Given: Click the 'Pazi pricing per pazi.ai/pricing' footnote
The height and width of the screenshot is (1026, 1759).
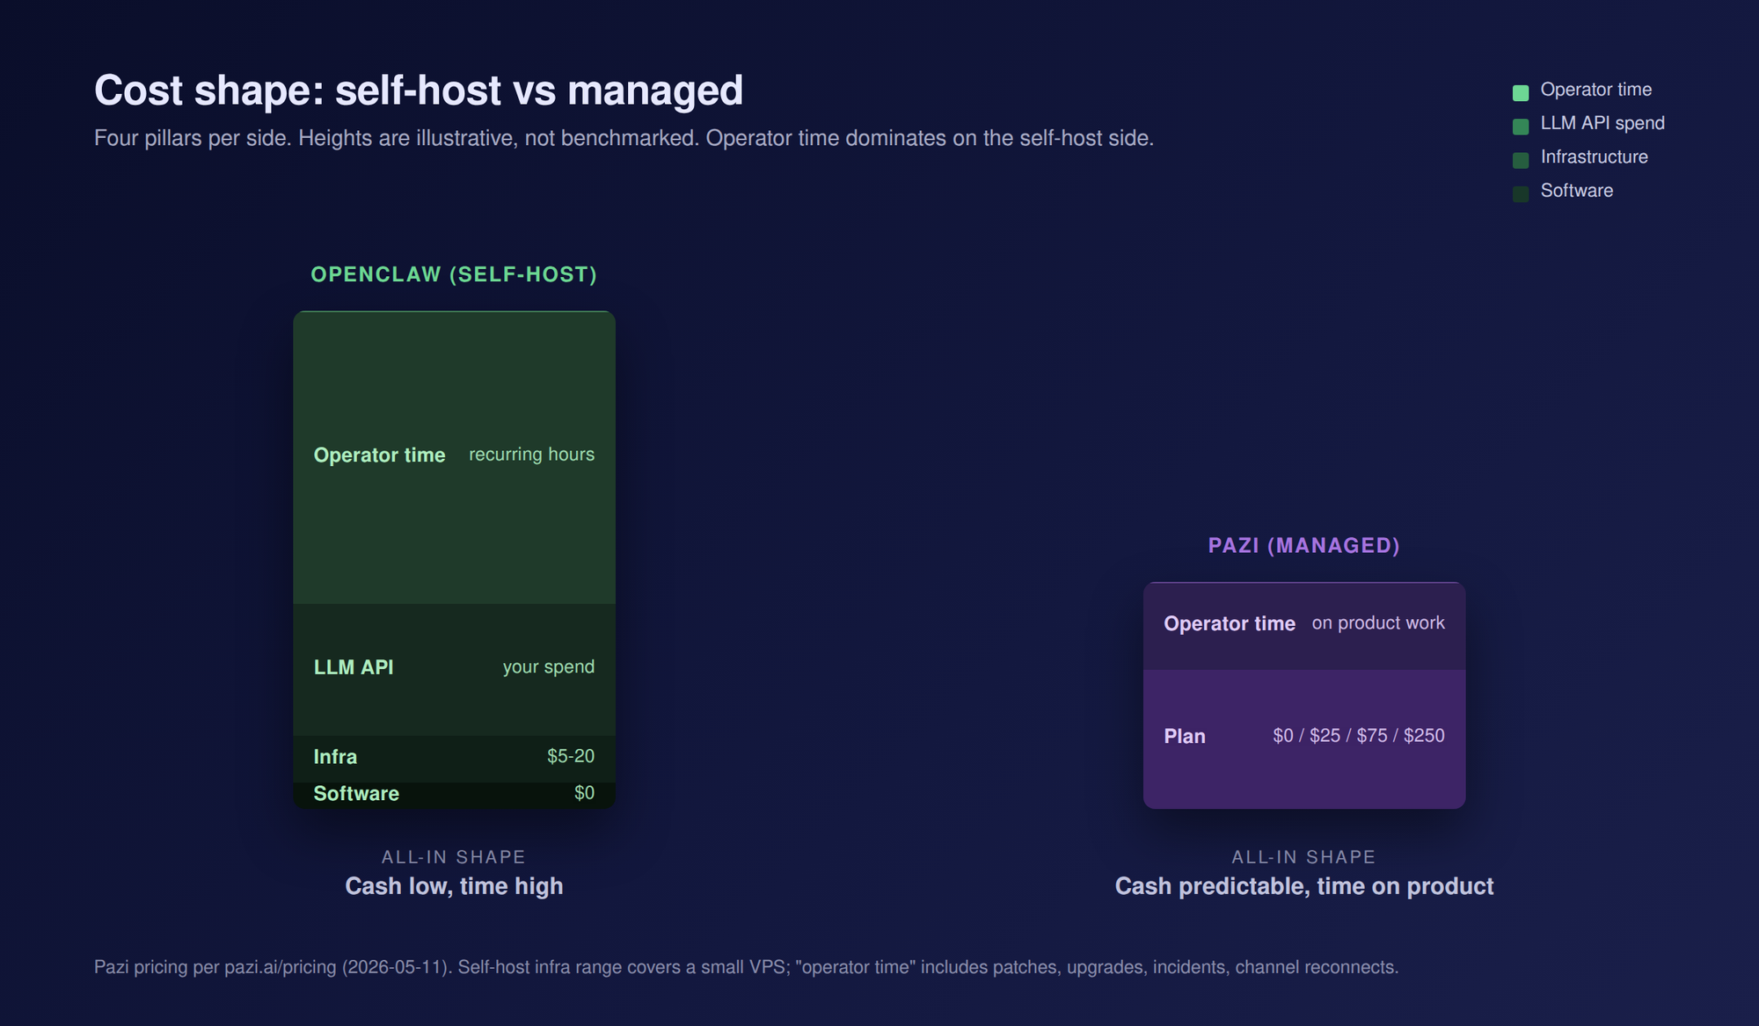Looking at the screenshot, I should (746, 967).
